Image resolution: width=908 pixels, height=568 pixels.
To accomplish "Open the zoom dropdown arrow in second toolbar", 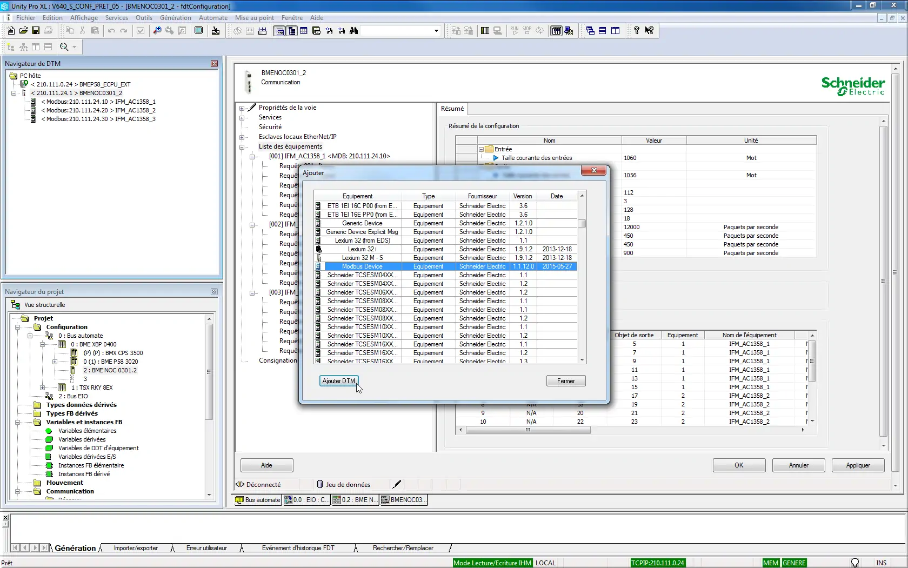I will (75, 47).
